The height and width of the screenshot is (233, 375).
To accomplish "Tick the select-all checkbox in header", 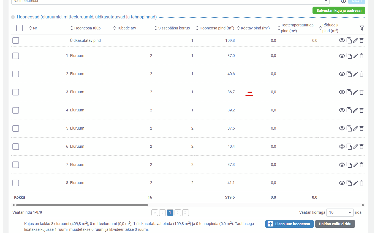I will pos(20,28).
